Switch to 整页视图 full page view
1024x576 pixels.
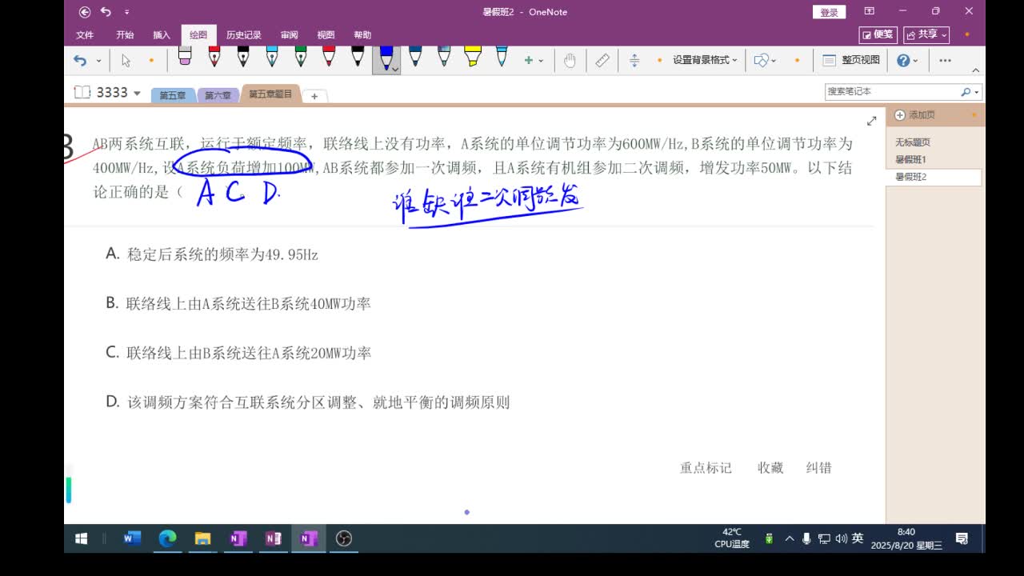tap(851, 60)
